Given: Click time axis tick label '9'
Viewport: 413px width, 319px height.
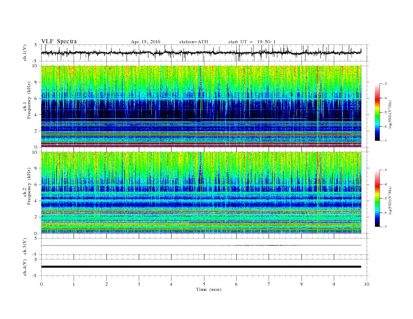Looking at the screenshot, I should coord(334,284).
